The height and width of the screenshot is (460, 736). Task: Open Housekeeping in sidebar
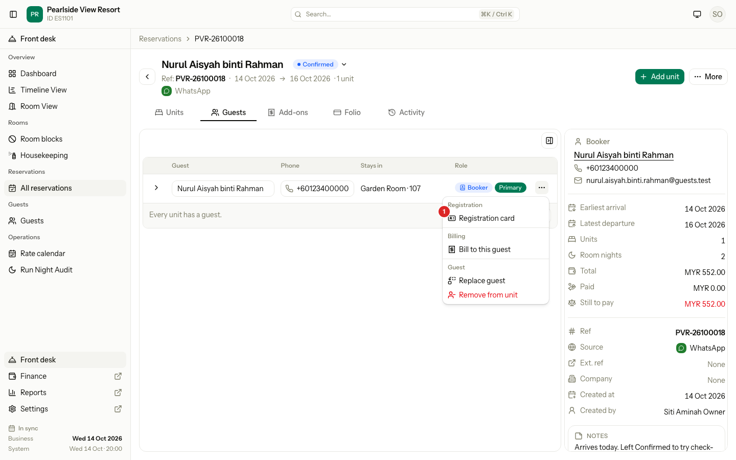(x=65, y=155)
